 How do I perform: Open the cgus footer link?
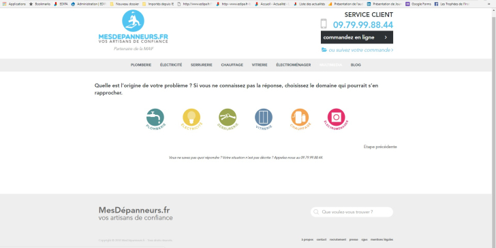365,239
